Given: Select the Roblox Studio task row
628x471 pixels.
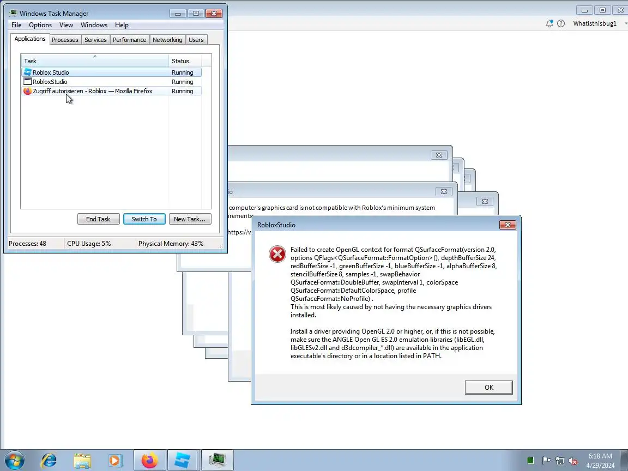Looking at the screenshot, I should (x=112, y=73).
